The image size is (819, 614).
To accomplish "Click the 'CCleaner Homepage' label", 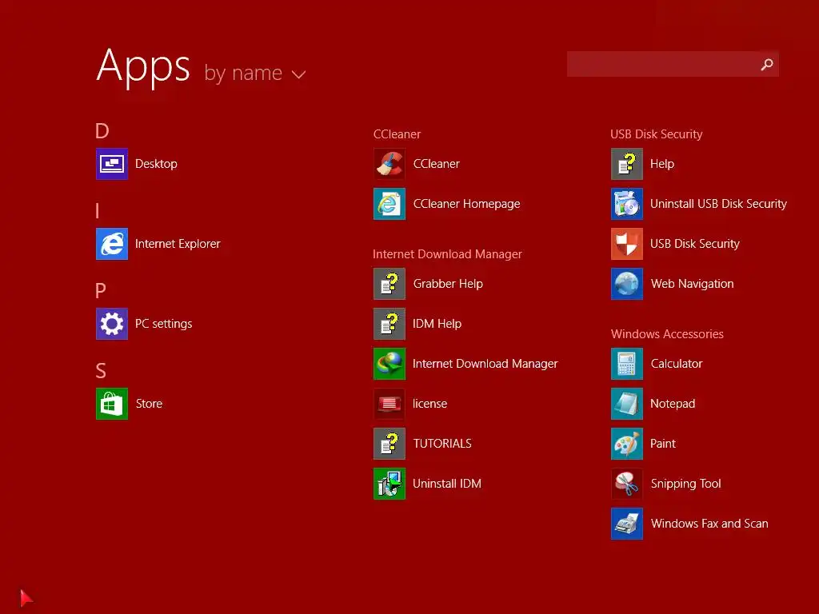I will coord(466,204).
